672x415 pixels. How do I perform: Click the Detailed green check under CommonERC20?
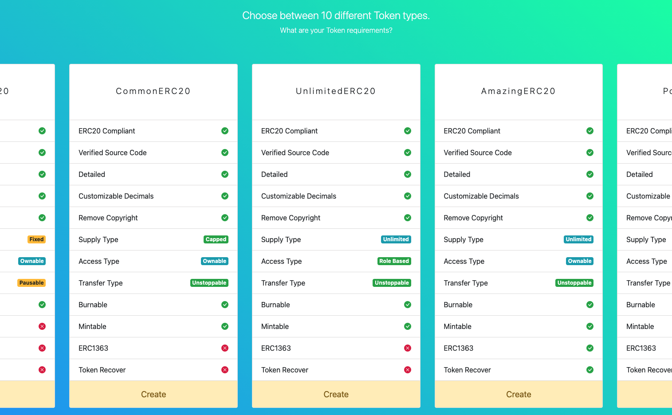[x=225, y=174]
